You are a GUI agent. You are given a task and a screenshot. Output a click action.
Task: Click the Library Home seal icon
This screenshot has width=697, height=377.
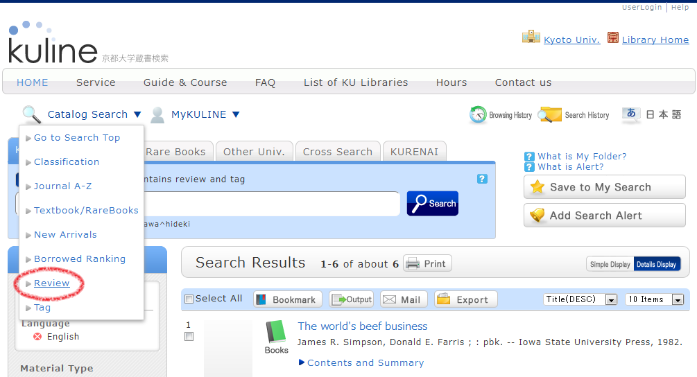click(613, 37)
